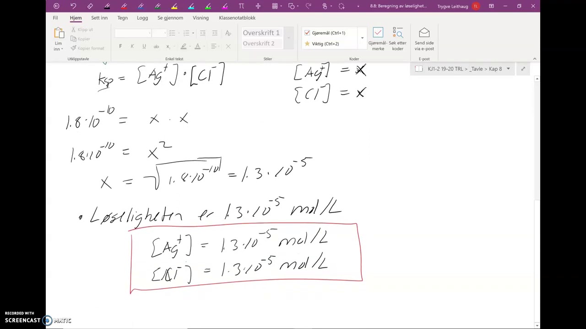
Task: Select the red pen
Action: (124, 6)
